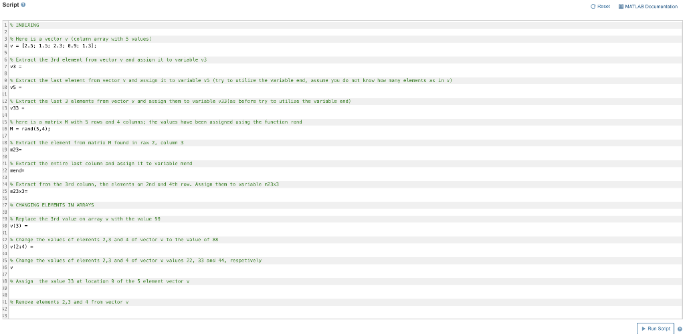Open MATLAB Documentation link
Image resolution: width=685 pixels, height=334 pixels.
[648, 7]
